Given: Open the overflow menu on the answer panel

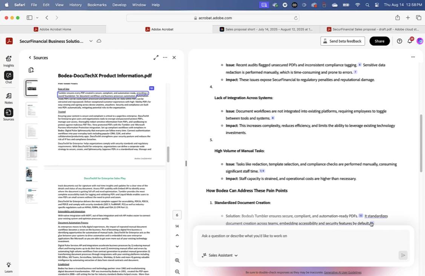Looking at the screenshot, I should point(413,57).
